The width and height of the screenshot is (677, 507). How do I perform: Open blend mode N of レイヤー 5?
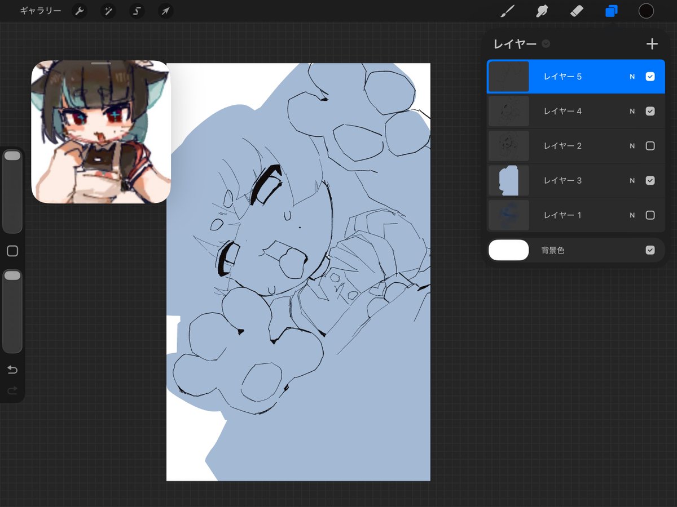632,77
